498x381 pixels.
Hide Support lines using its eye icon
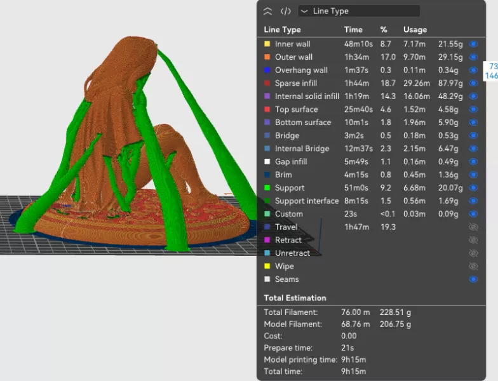tap(473, 187)
